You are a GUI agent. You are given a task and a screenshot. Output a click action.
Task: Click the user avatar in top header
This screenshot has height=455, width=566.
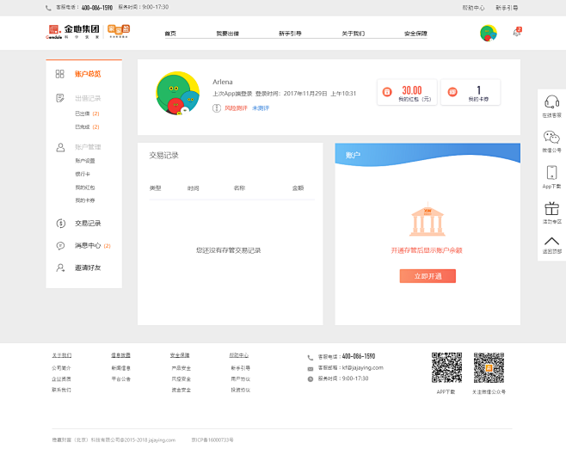(x=489, y=34)
